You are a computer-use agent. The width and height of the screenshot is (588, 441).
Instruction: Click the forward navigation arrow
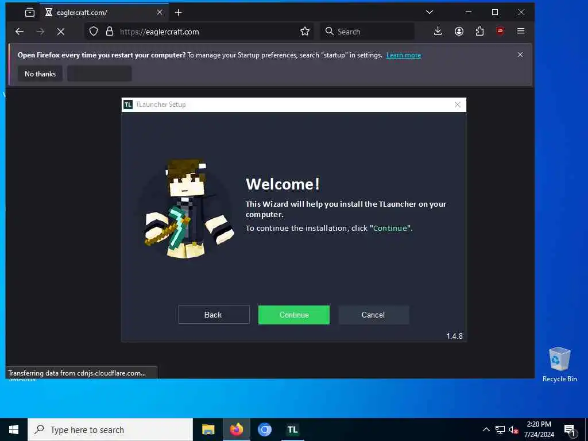click(x=40, y=32)
